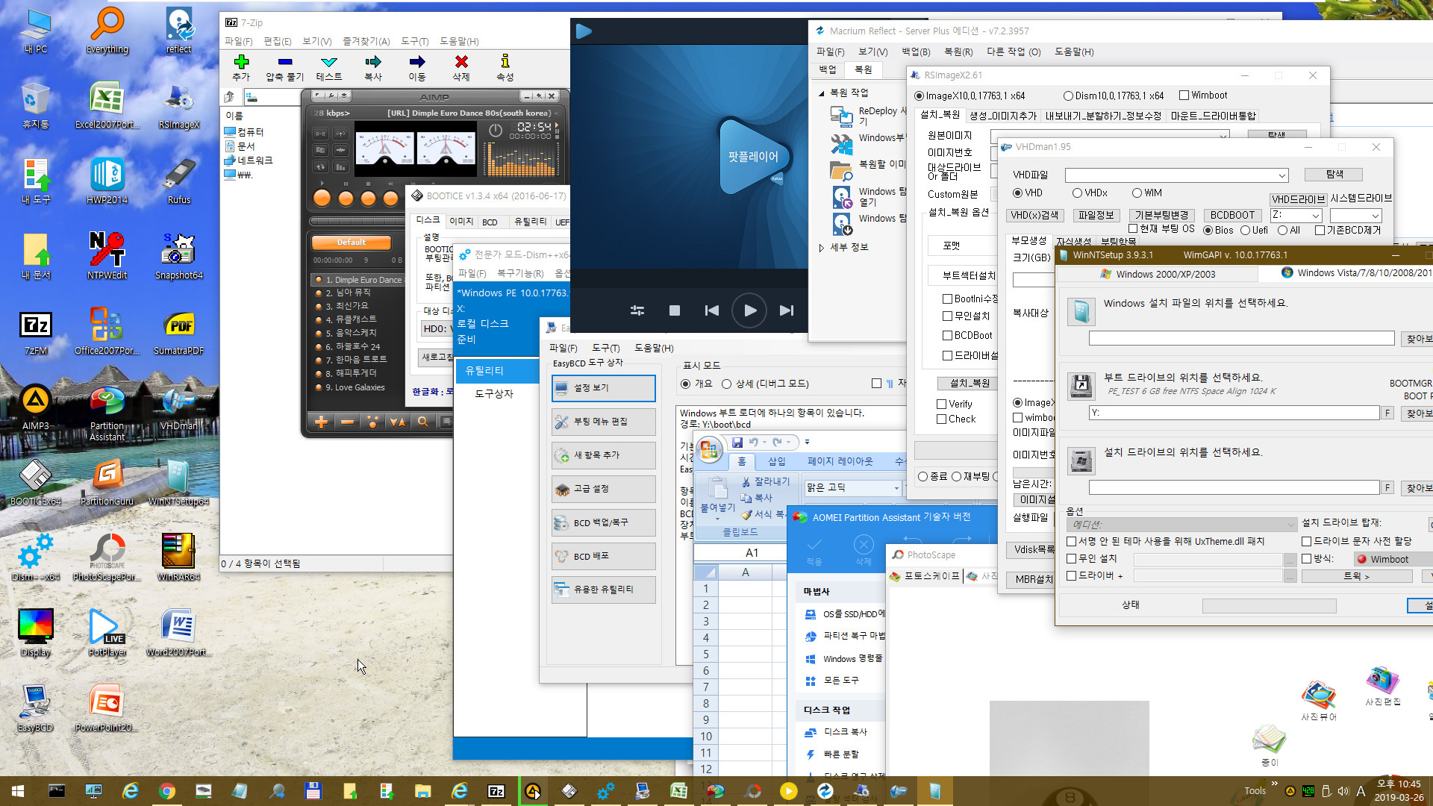Open the EasyBCD desktop icon
Image resolution: width=1433 pixels, height=806 pixels.
(36, 709)
